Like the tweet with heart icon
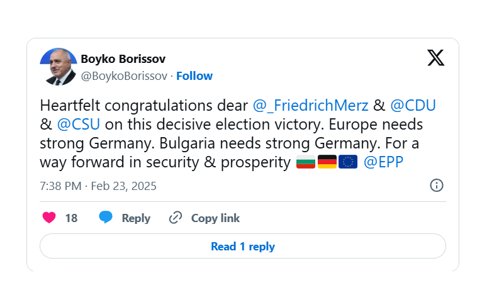The image size is (499, 290). pos(48,218)
